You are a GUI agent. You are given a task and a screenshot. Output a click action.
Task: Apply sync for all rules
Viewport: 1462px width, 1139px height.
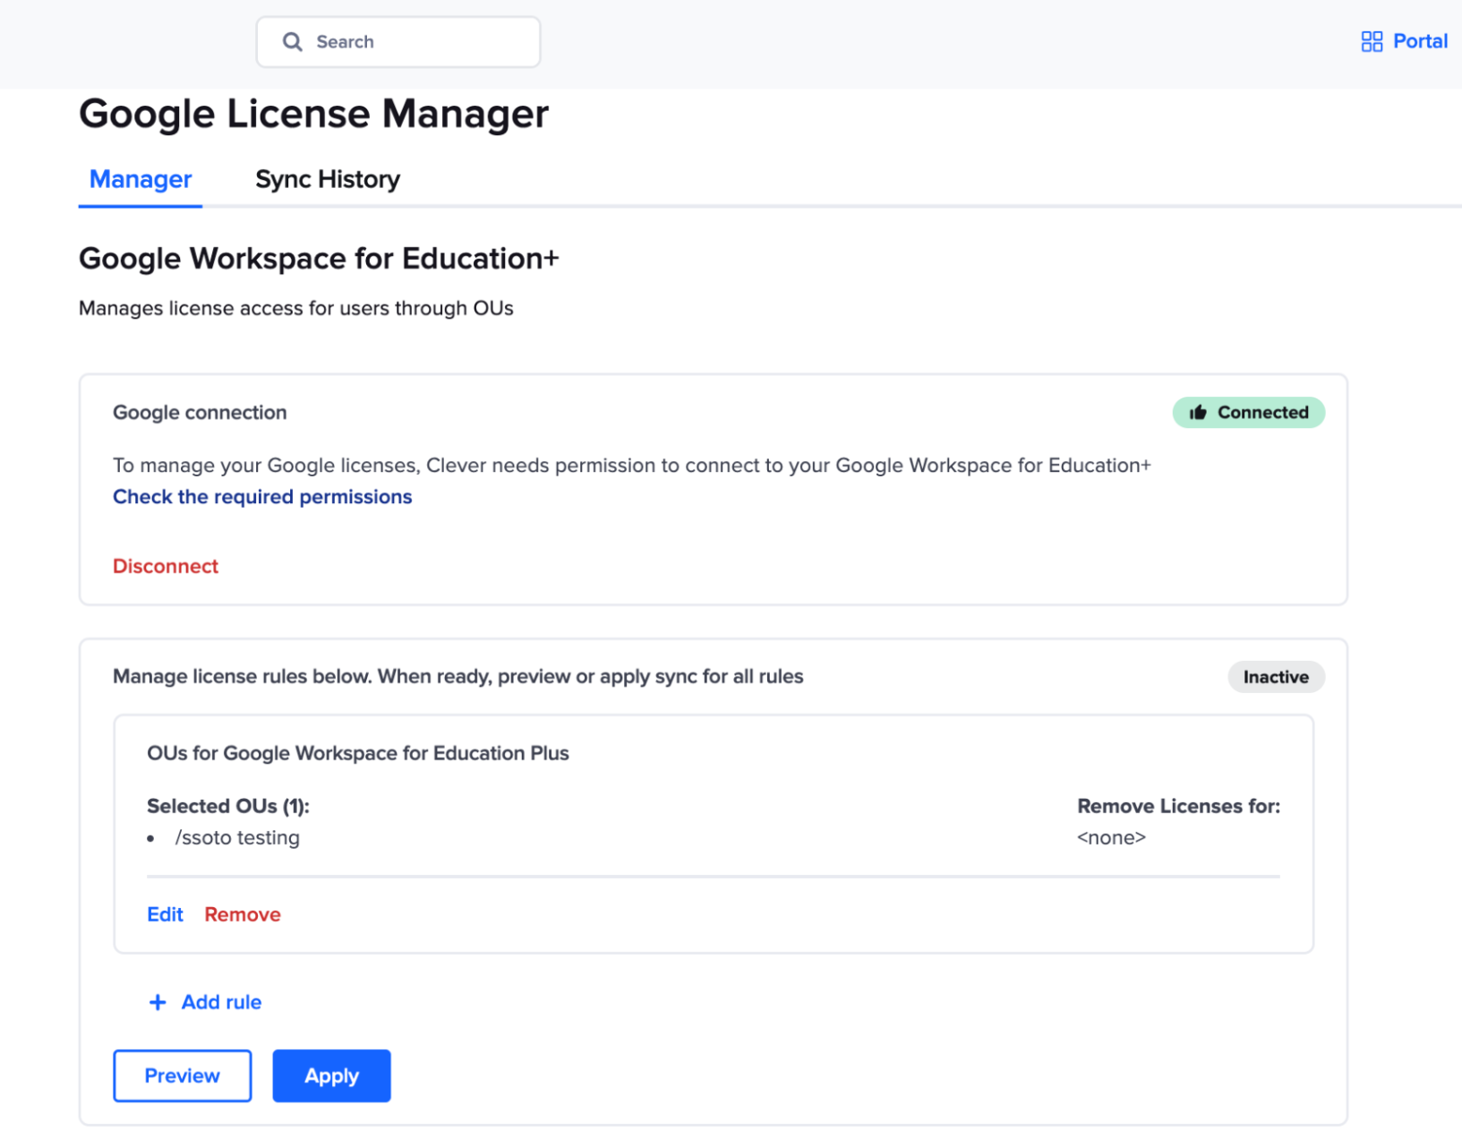coord(331,1075)
